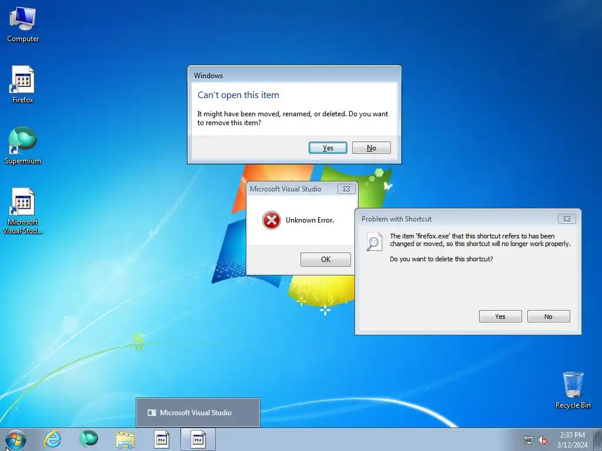This screenshot has height=451, width=602.
Task: Click the Do you want to delete this shortcut? text
Action: coord(441,259)
